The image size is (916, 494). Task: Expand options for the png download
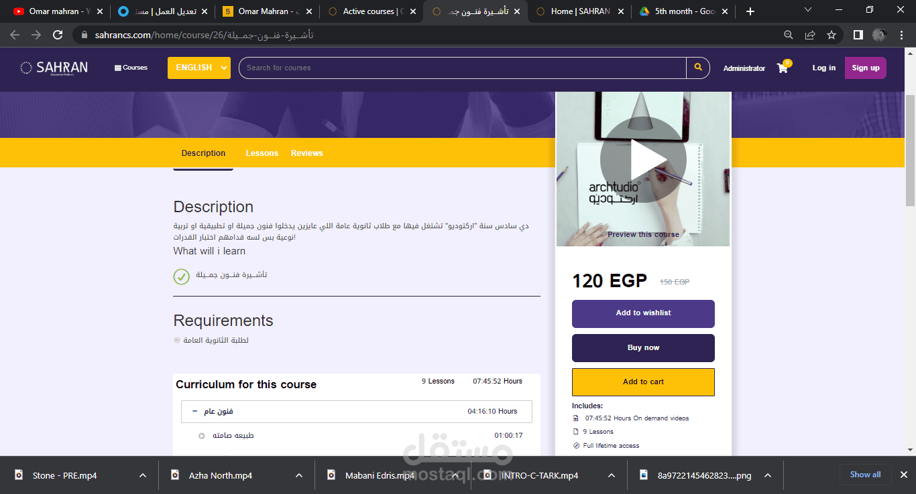click(x=768, y=475)
